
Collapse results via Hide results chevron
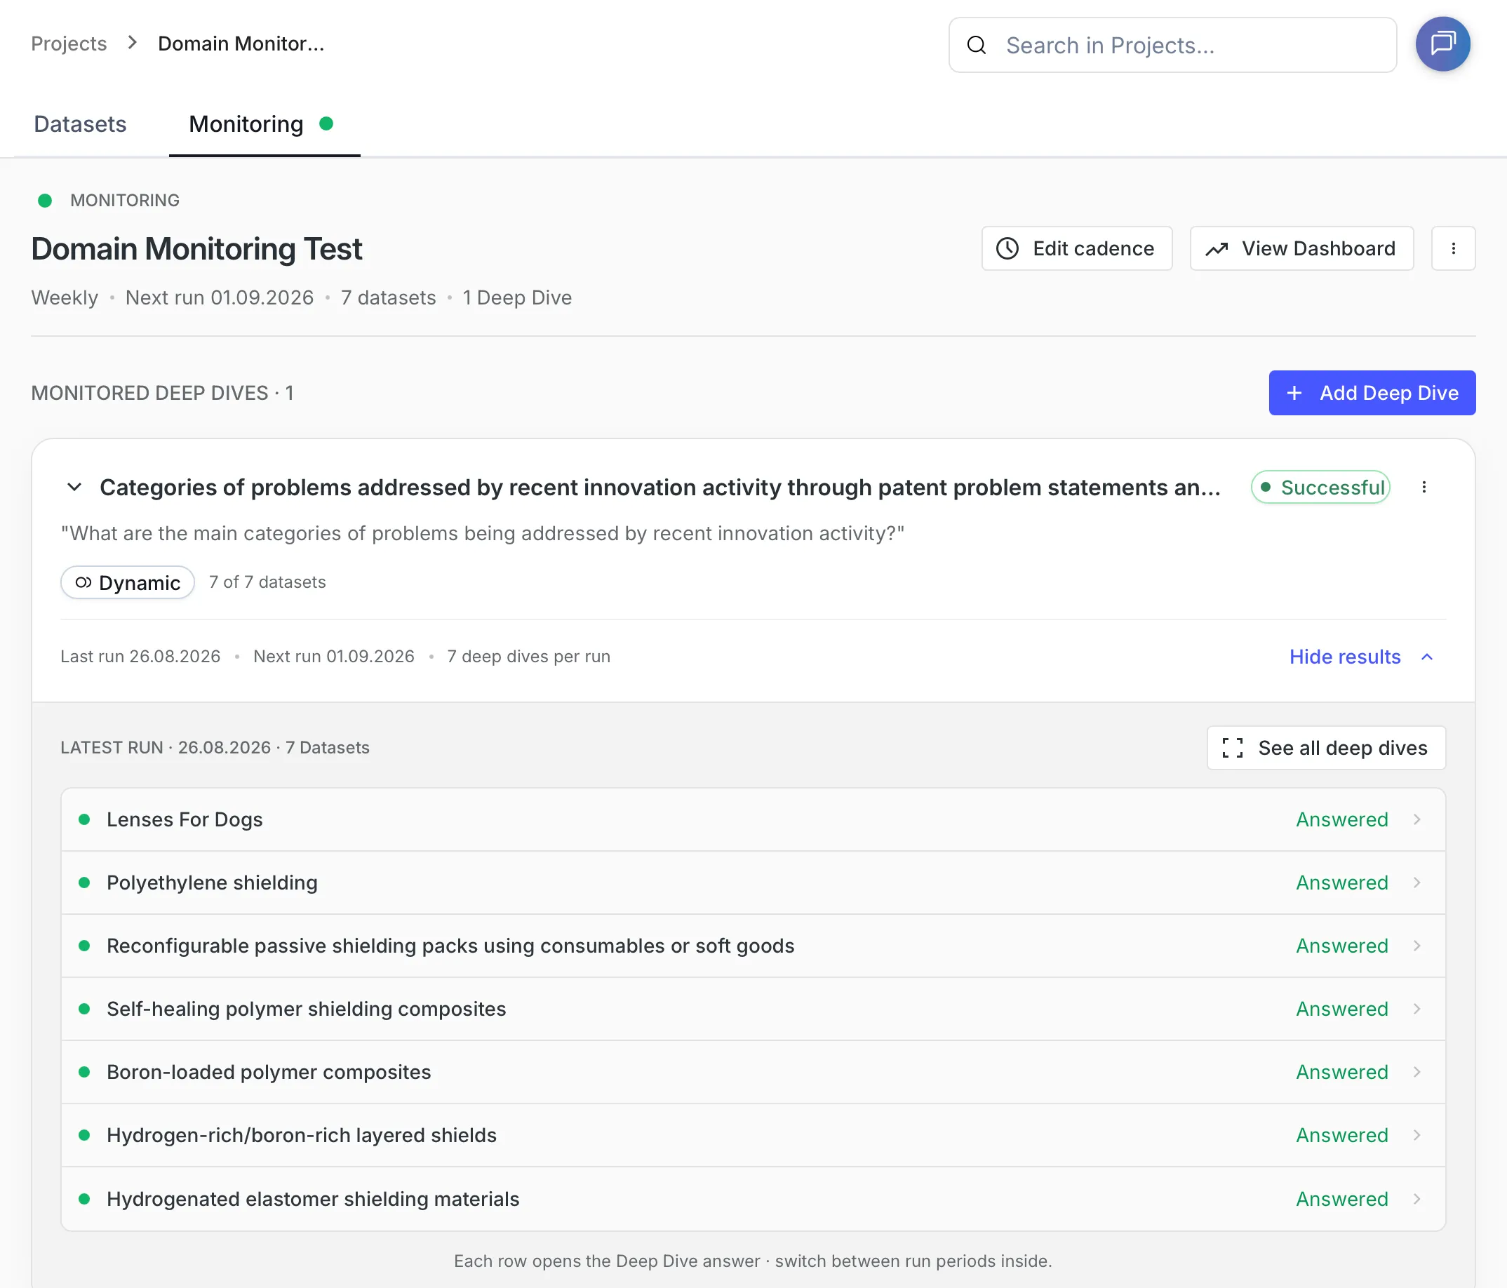[1427, 657]
